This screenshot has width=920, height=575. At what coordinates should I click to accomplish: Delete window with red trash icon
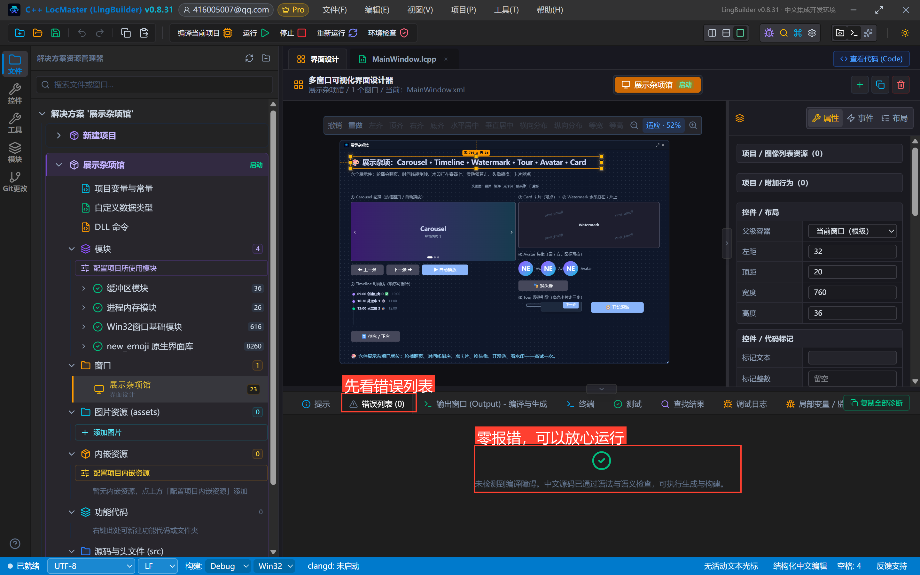tap(901, 84)
